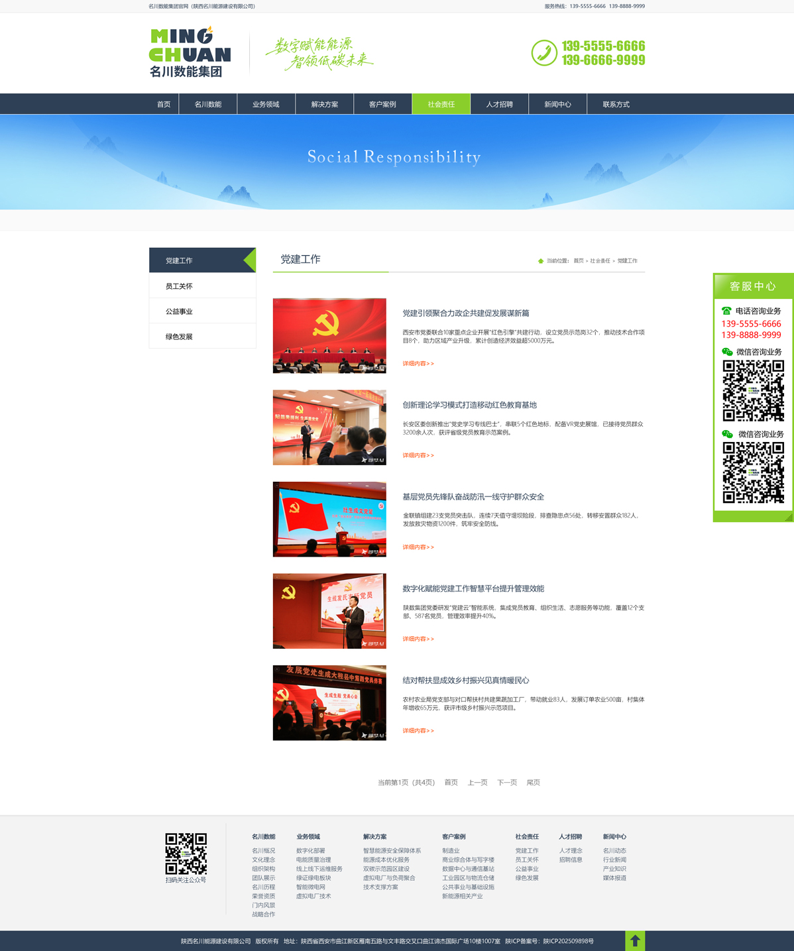Click the green back-to-top arrow icon
The width and height of the screenshot is (794, 951).
click(x=635, y=940)
